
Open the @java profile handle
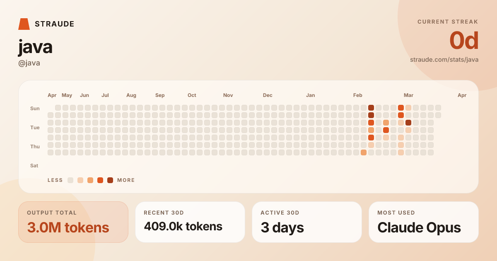click(x=29, y=63)
